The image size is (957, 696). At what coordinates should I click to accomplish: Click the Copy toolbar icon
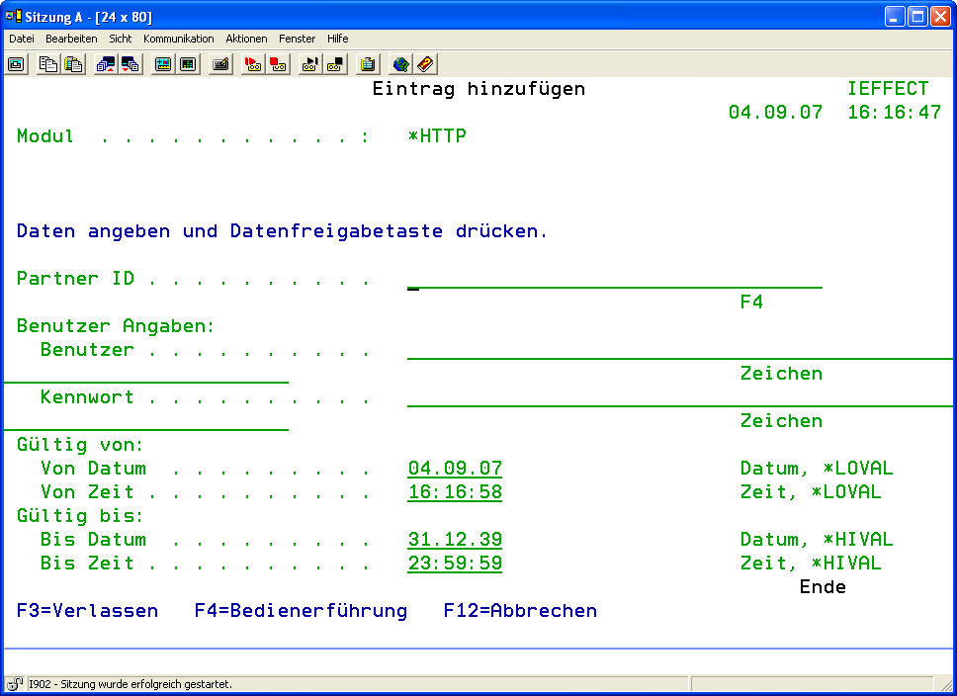pyautogui.click(x=47, y=64)
